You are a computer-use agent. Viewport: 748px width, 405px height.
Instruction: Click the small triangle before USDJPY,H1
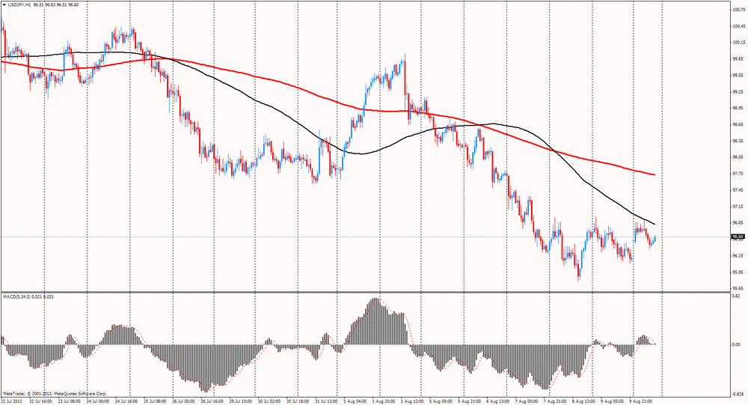coord(4,4)
